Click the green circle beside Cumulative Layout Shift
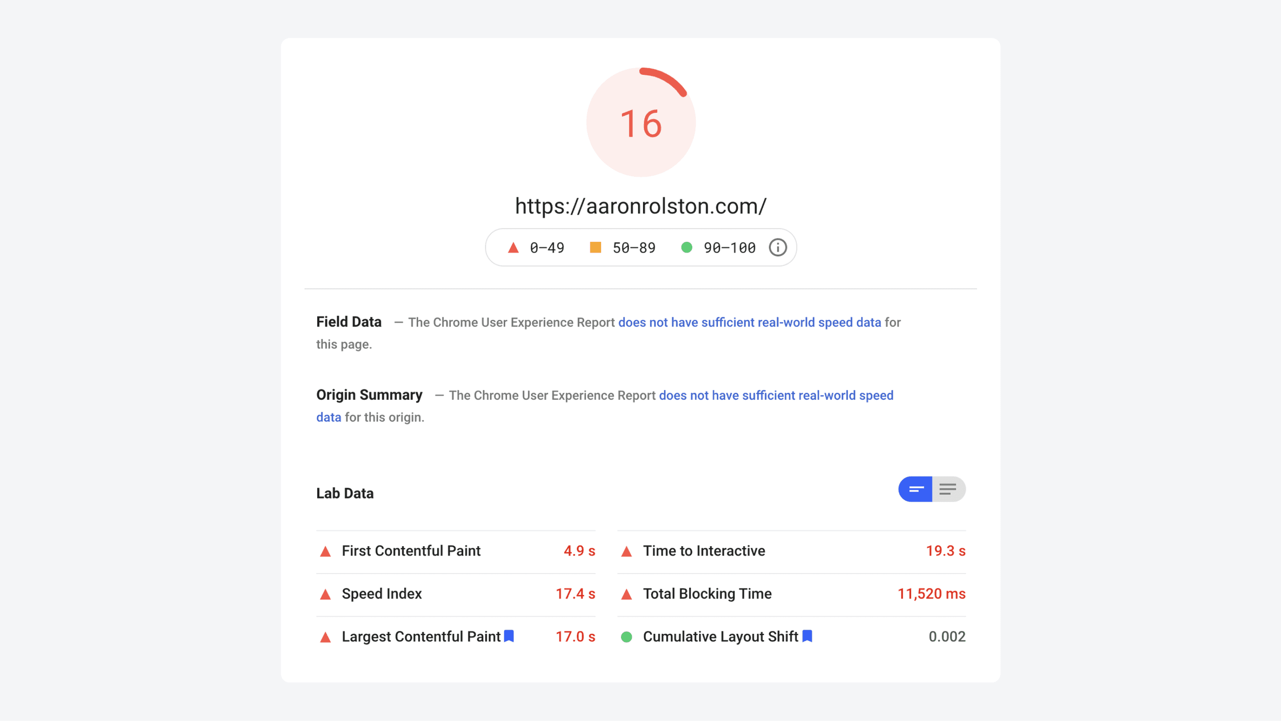1281x721 pixels. tap(626, 637)
